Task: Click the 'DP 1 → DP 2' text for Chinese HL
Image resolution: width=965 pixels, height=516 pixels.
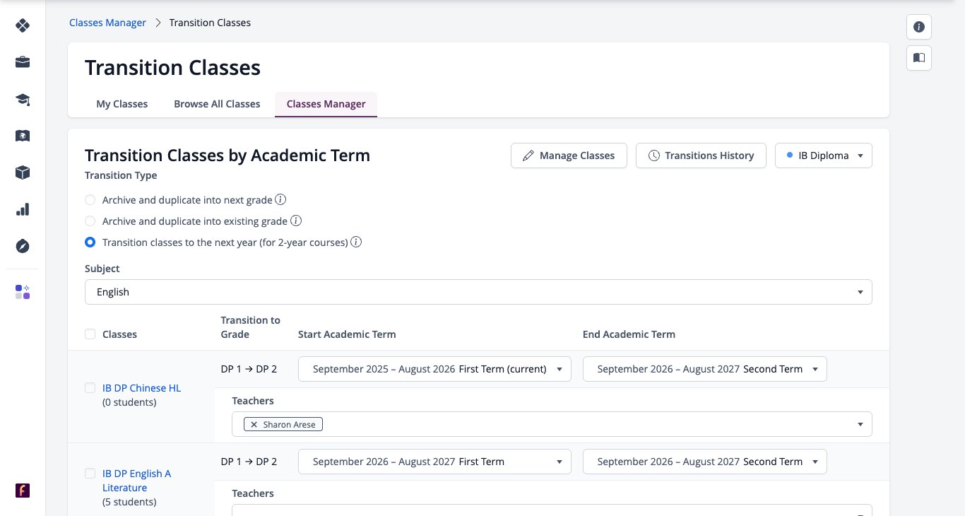Action: 249,369
